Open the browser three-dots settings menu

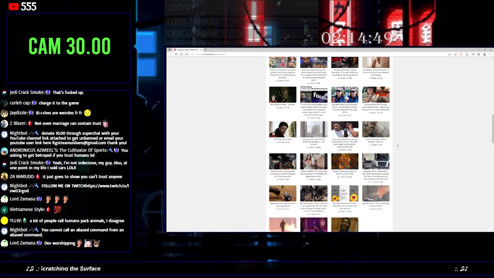tap(491, 54)
